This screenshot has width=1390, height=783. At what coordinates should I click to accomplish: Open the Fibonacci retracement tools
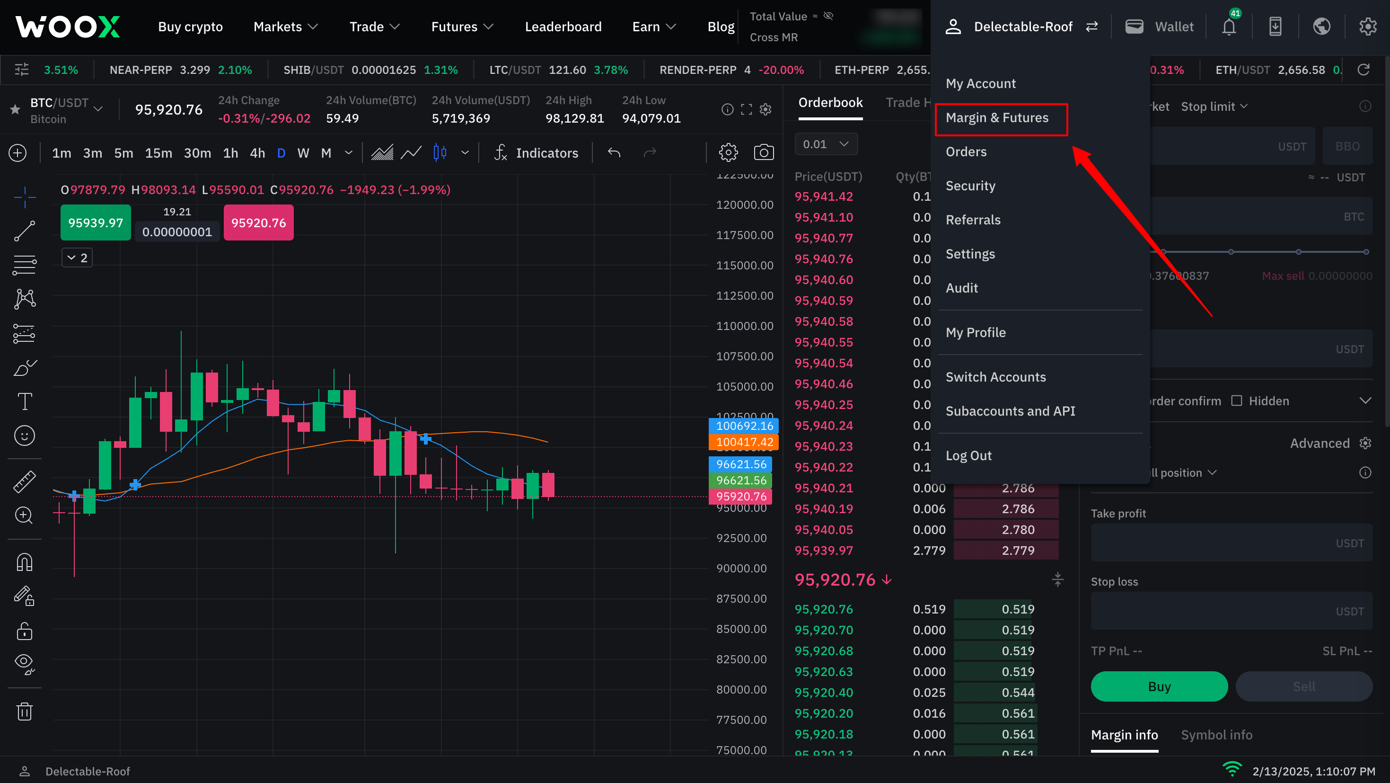[25, 265]
